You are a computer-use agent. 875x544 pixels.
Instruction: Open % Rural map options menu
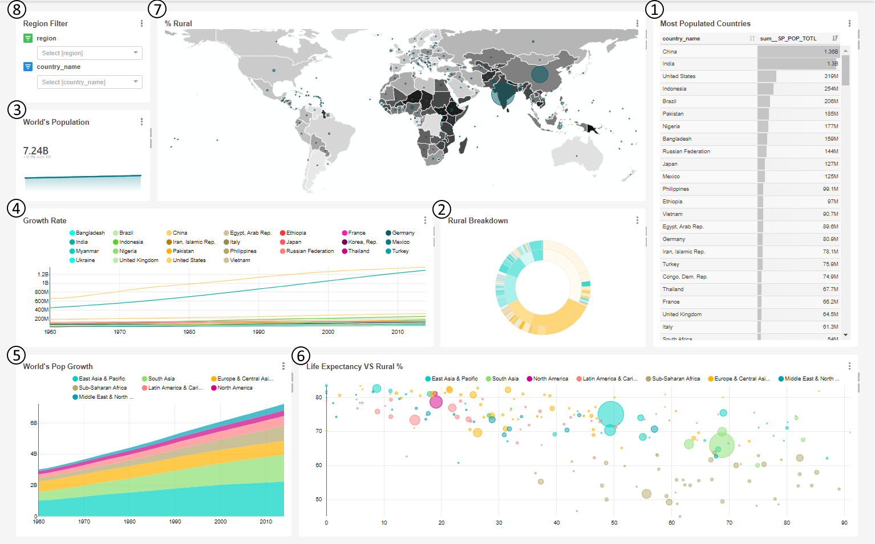(x=637, y=23)
